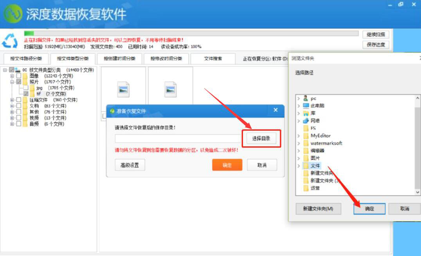Screen dimensions: 421x256
Task: Click the FS folder icon
Action: 306,128
